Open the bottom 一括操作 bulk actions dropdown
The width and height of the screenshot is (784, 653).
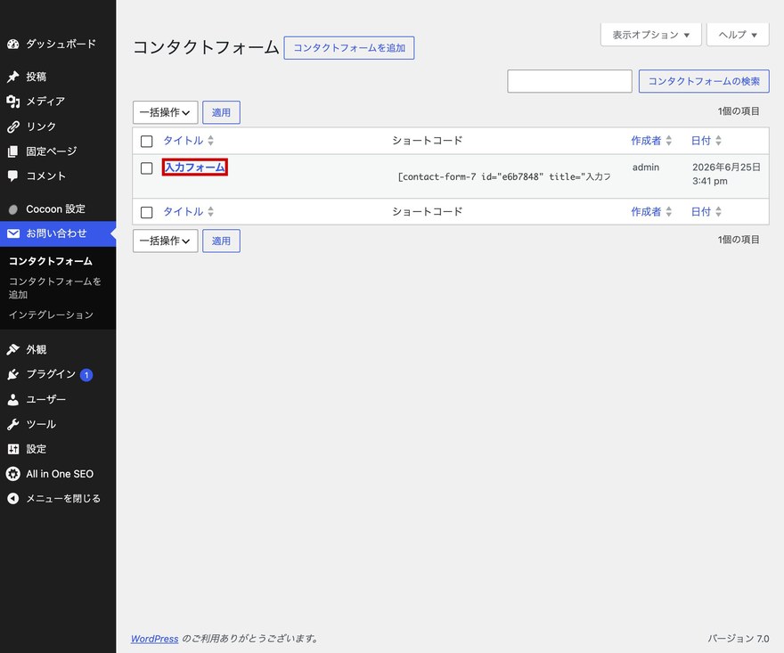click(x=166, y=241)
